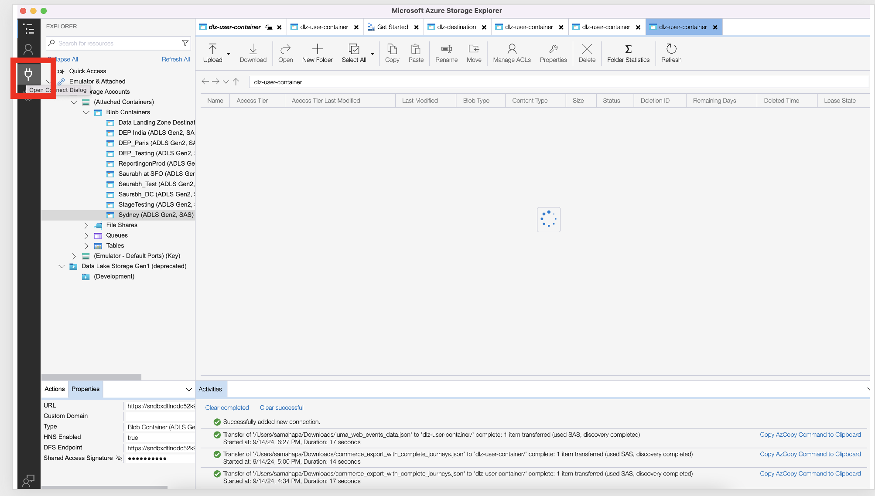
Task: Click the Clear completed link
Action: tap(227, 408)
